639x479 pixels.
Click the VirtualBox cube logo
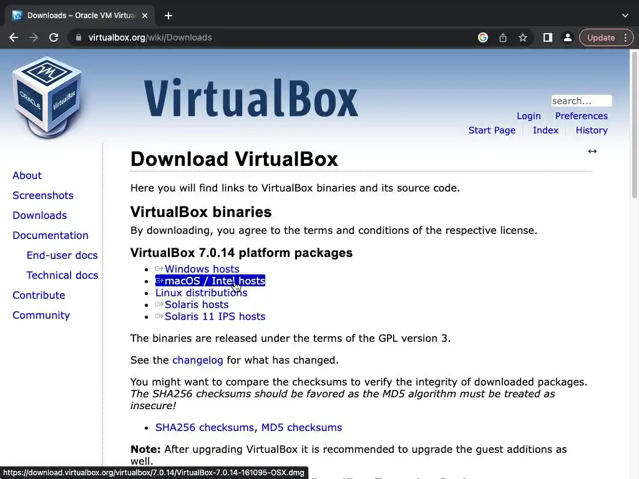coord(47,98)
